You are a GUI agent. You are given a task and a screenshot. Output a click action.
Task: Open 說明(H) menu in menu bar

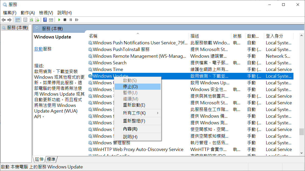[x=65, y=13]
